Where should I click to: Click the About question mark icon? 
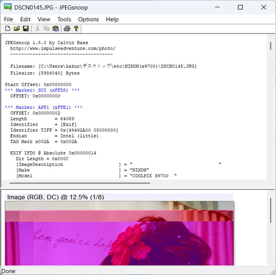point(76,29)
